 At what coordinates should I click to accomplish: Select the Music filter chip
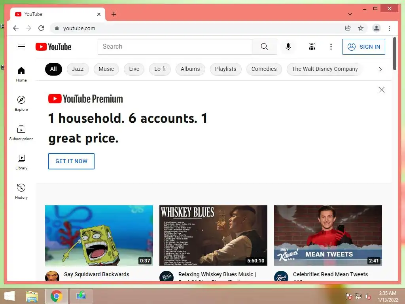click(106, 69)
